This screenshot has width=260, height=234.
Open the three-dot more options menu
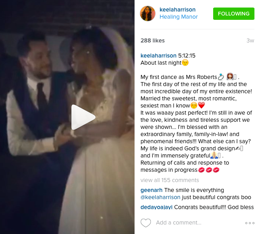coord(250,223)
